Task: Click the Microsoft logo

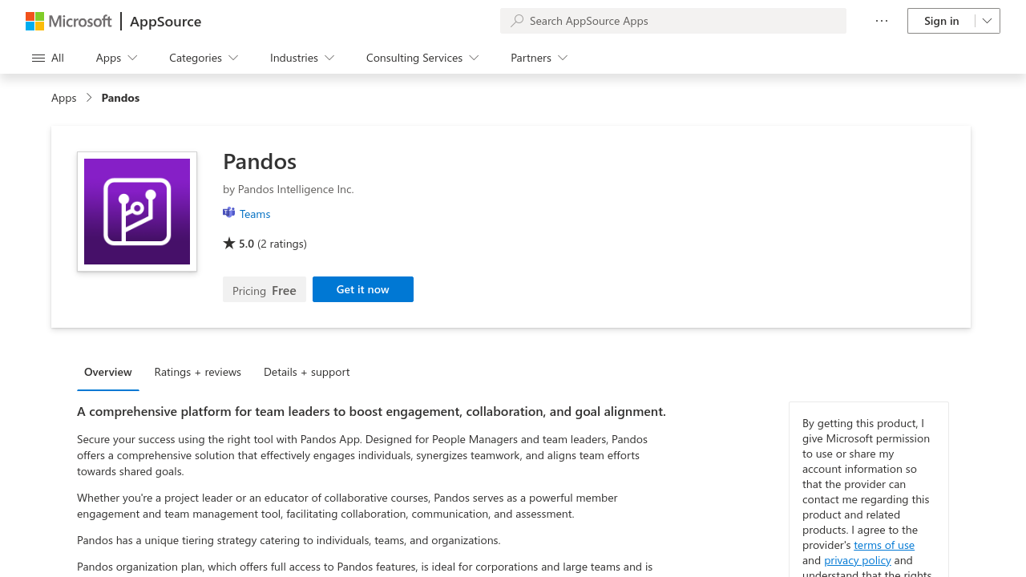Action: click(69, 21)
